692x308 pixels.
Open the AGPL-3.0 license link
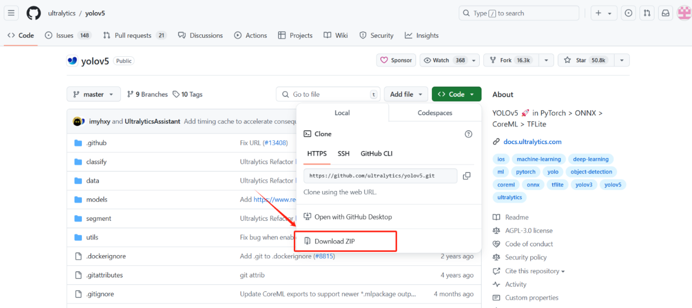click(529, 230)
